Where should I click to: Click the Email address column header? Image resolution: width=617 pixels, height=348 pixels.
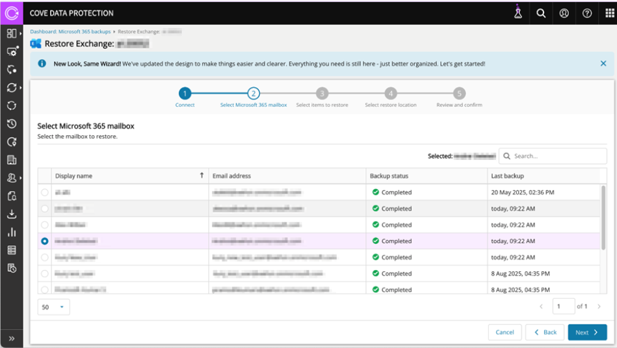point(287,176)
